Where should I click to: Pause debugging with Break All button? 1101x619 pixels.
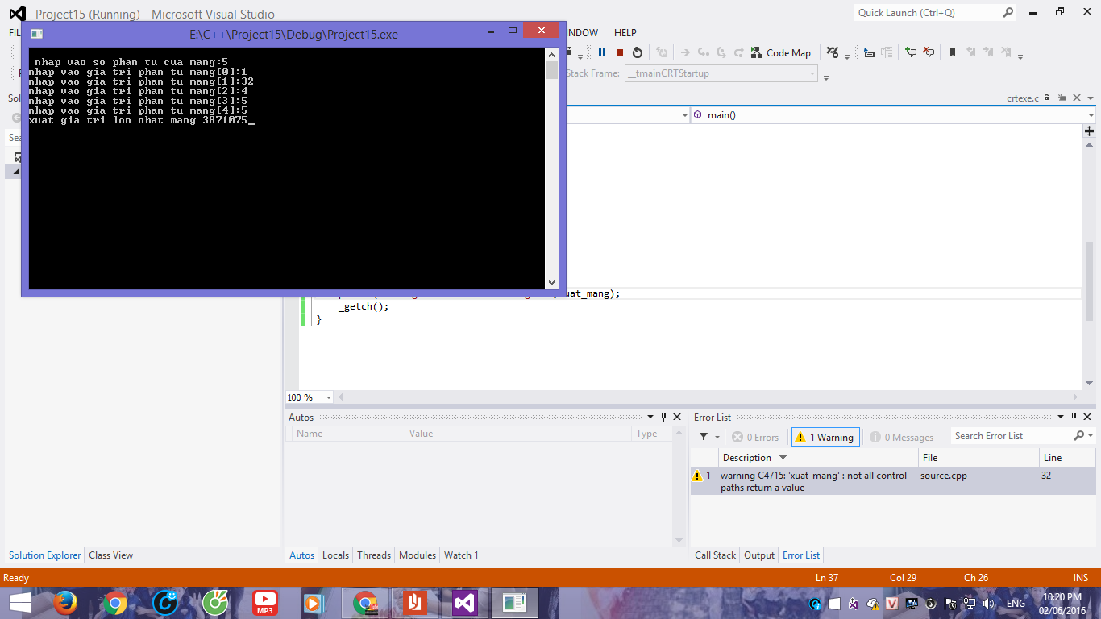[602, 52]
